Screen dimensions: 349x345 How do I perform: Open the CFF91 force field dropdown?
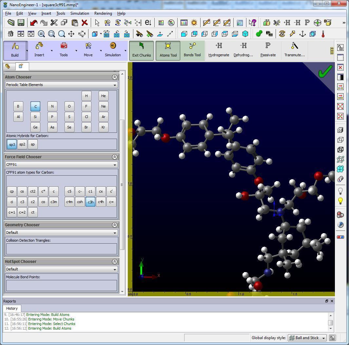tap(62, 164)
